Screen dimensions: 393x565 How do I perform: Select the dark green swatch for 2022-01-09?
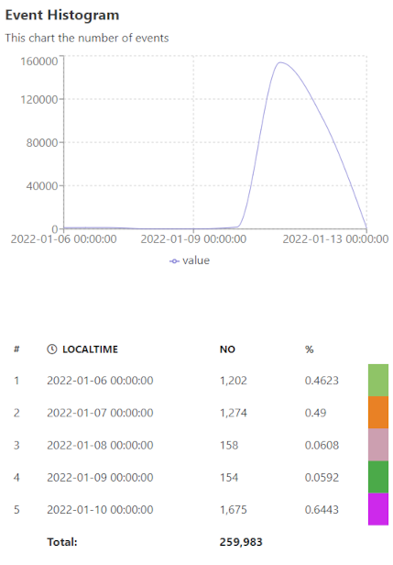[x=378, y=477]
